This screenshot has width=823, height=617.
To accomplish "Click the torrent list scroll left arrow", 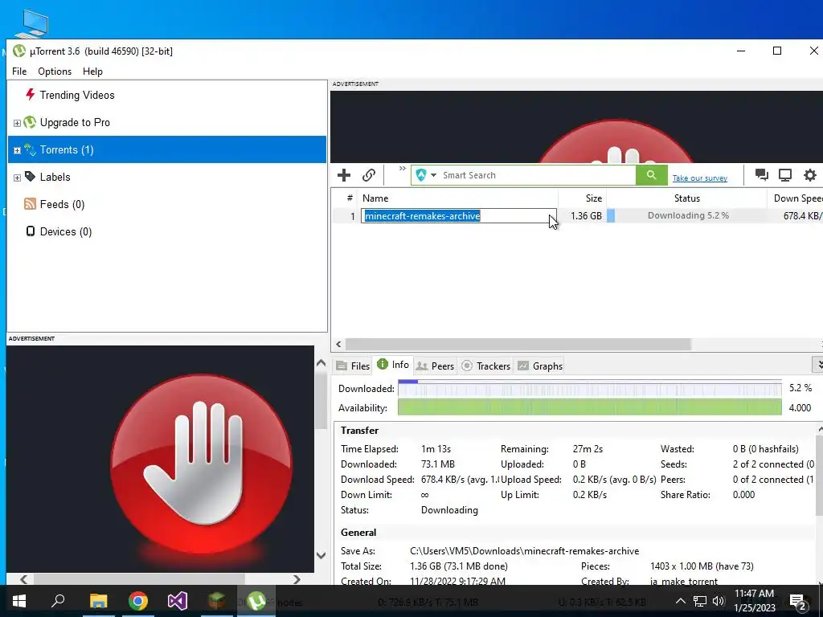I will click(338, 344).
